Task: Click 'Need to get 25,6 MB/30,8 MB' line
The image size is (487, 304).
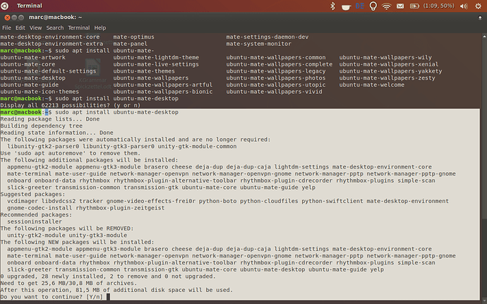Action: [68, 283]
